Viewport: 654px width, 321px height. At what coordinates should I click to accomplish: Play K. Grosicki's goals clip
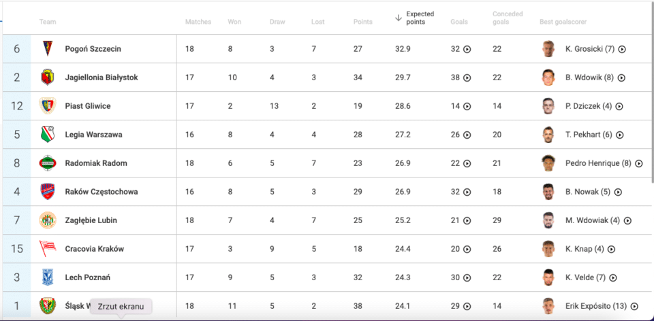(x=622, y=49)
